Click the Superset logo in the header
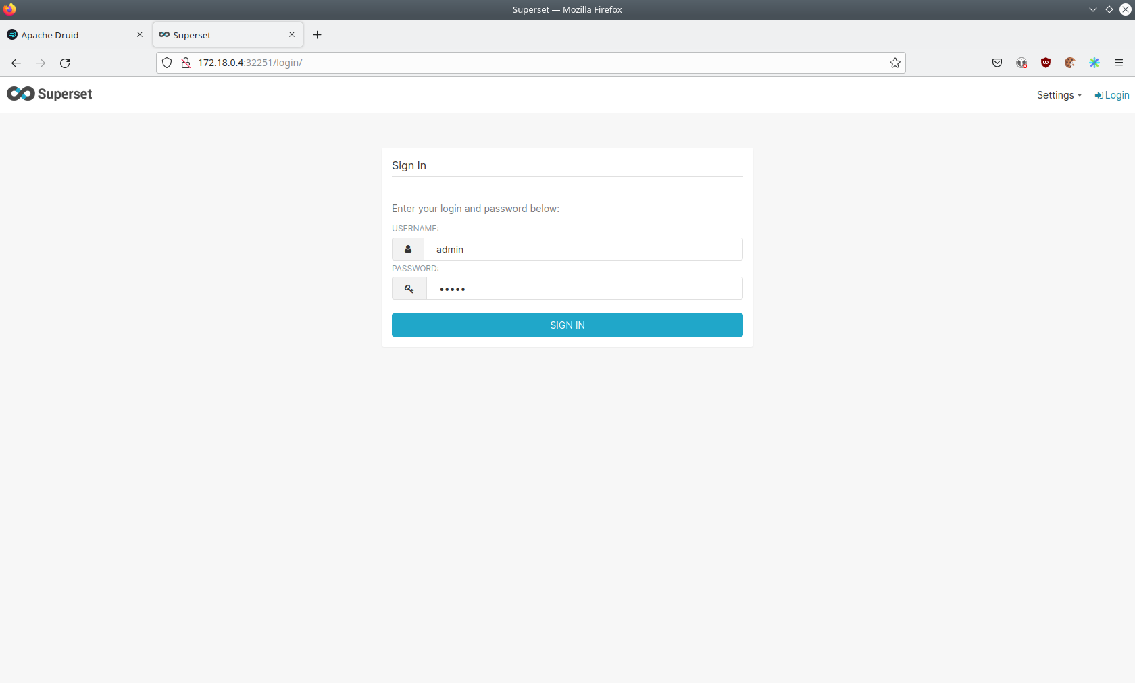 [x=49, y=94]
